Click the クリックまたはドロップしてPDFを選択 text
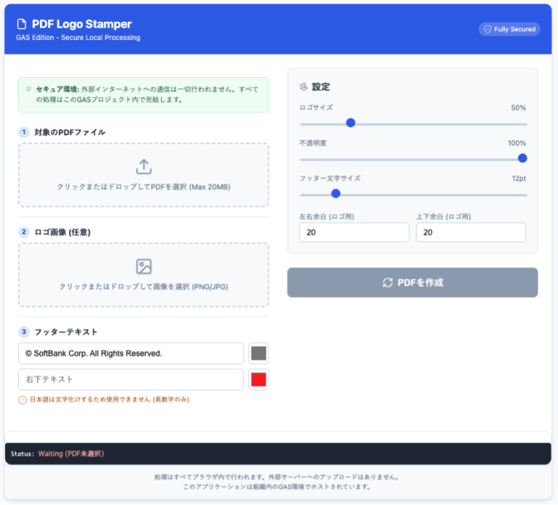 click(144, 187)
